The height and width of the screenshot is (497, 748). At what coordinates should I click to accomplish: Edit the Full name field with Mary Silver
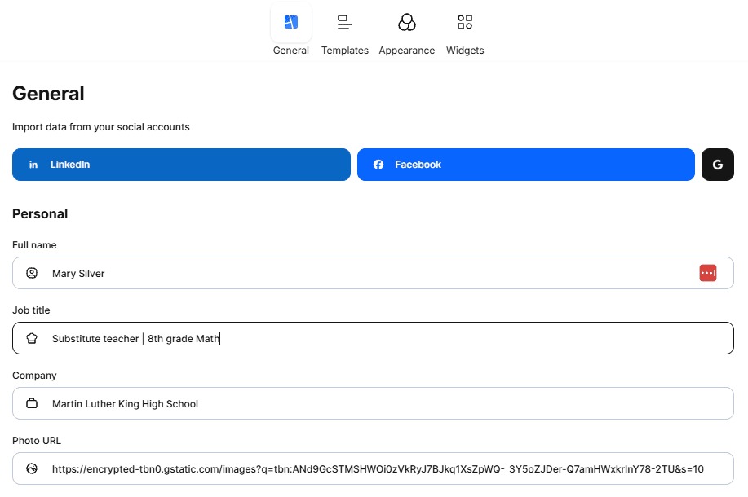pos(373,273)
